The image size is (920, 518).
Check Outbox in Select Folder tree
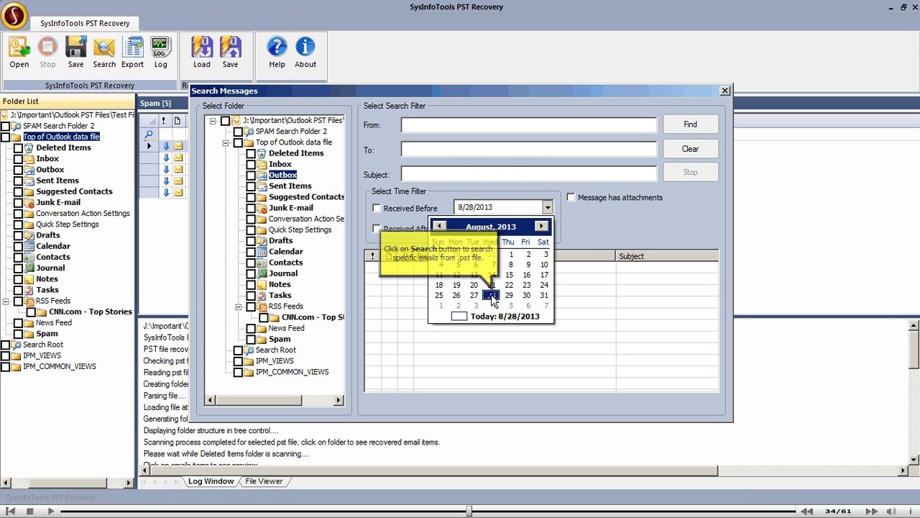coord(251,175)
